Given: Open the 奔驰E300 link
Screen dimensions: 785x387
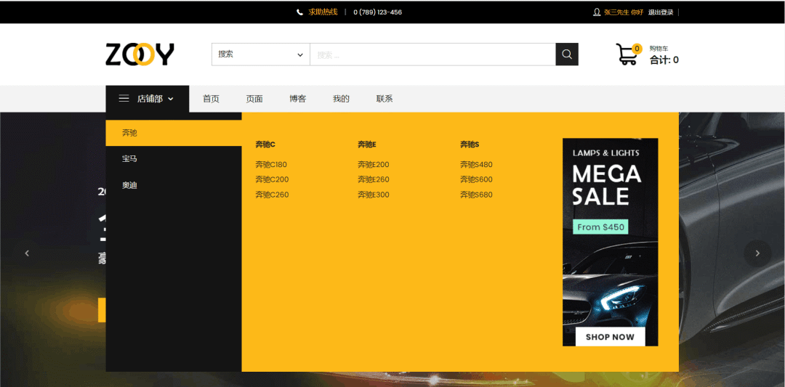Looking at the screenshot, I should tap(374, 195).
